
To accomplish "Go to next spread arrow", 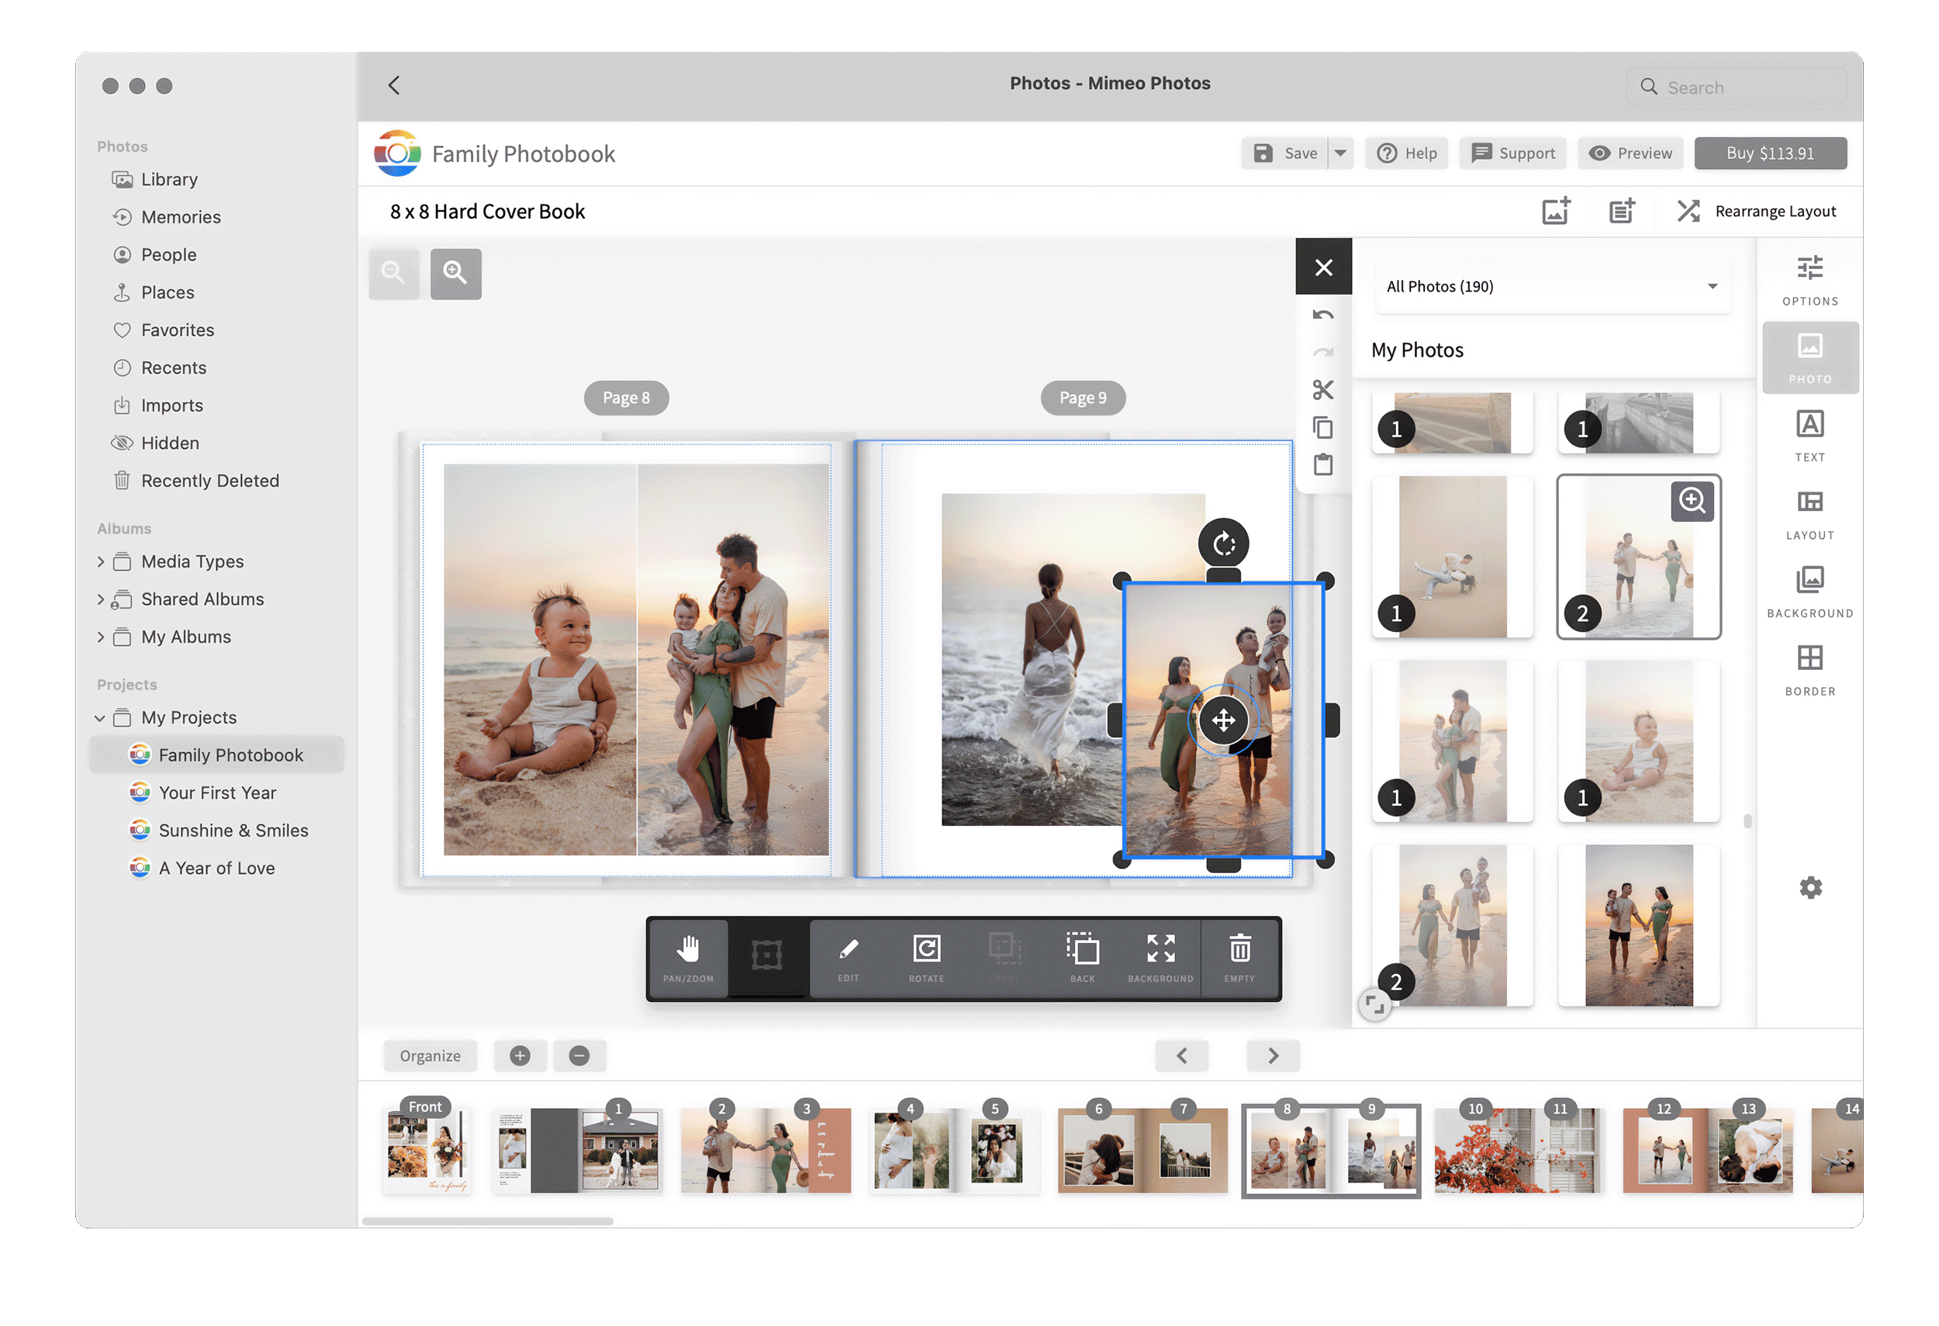I will pos(1274,1055).
